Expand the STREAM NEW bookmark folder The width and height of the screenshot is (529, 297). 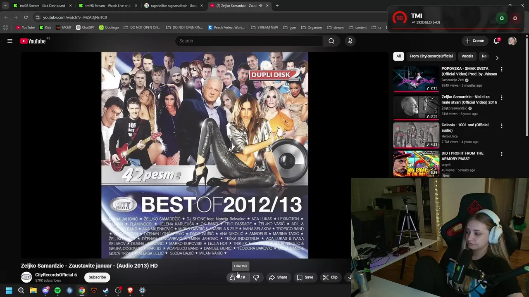[264, 28]
